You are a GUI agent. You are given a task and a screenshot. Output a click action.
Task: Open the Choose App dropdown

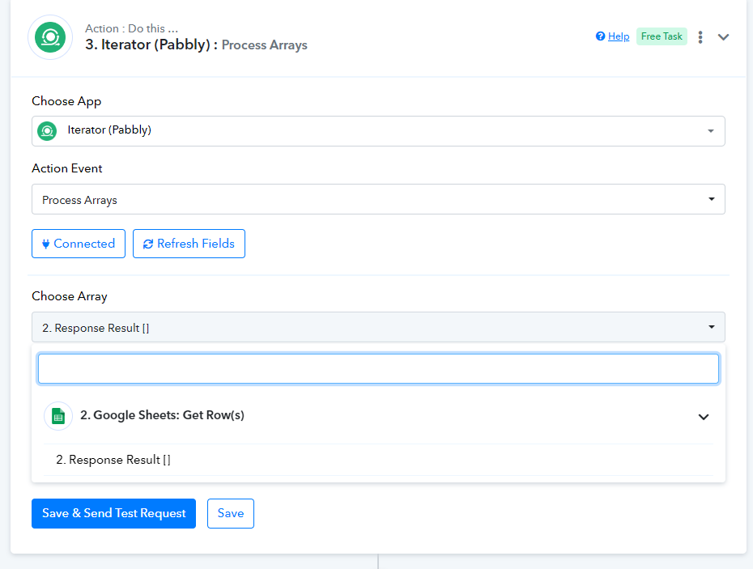tap(378, 130)
